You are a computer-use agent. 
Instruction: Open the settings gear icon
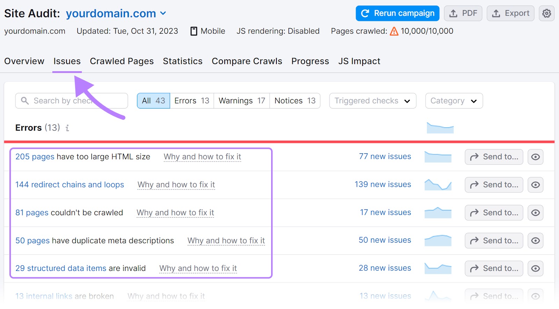(546, 13)
